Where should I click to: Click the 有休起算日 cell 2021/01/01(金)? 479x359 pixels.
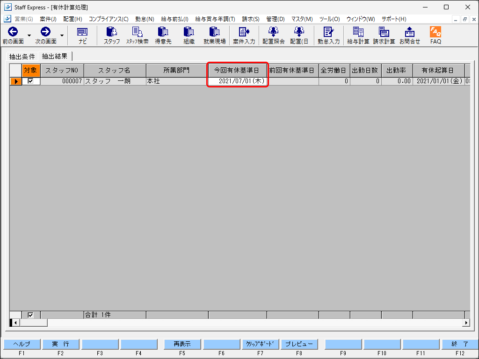click(x=439, y=81)
